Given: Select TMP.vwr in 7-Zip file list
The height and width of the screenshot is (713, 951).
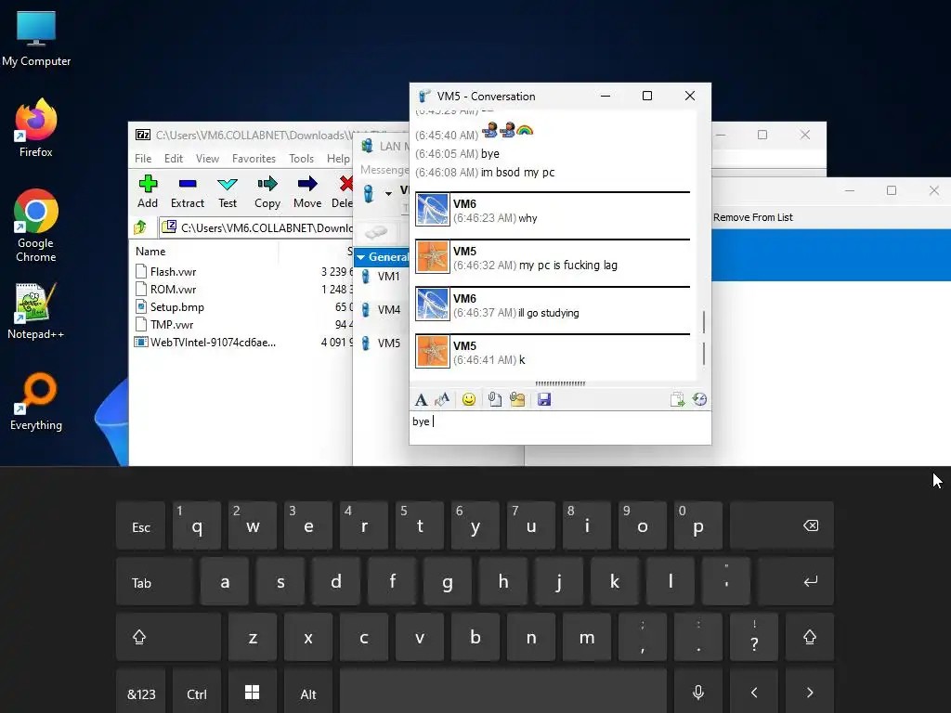Looking at the screenshot, I should point(172,324).
